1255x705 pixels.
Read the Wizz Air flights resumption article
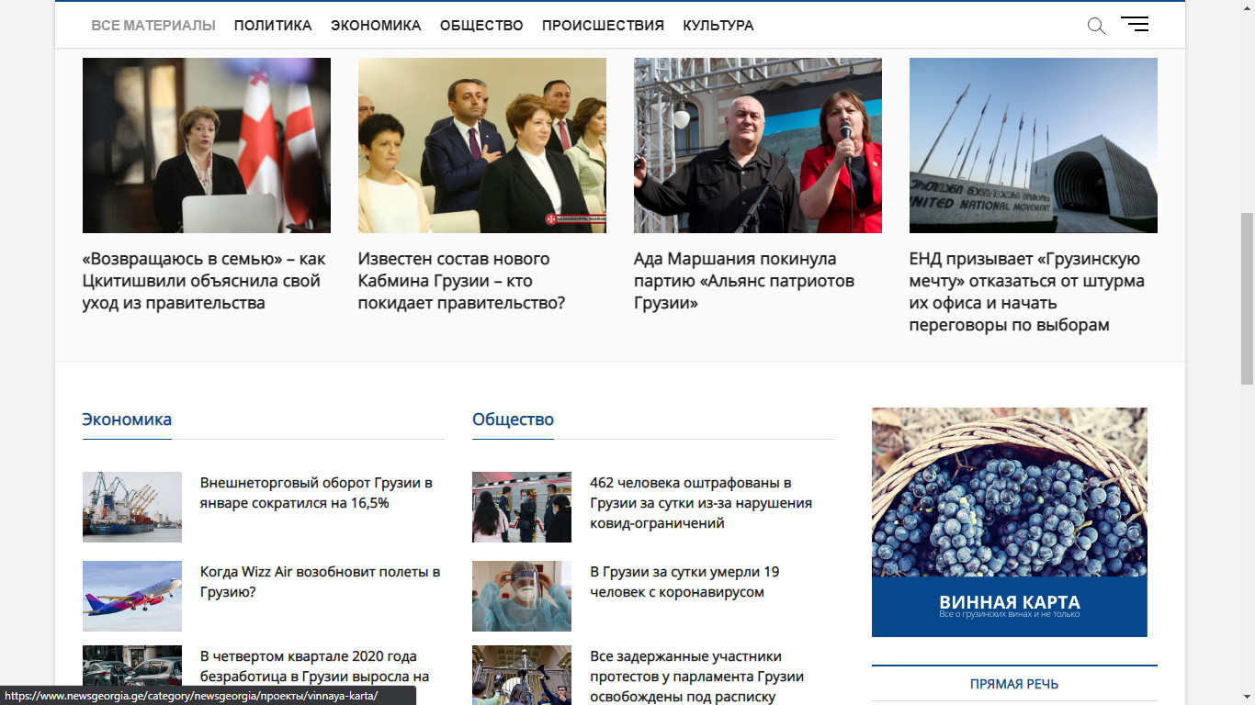point(321,582)
